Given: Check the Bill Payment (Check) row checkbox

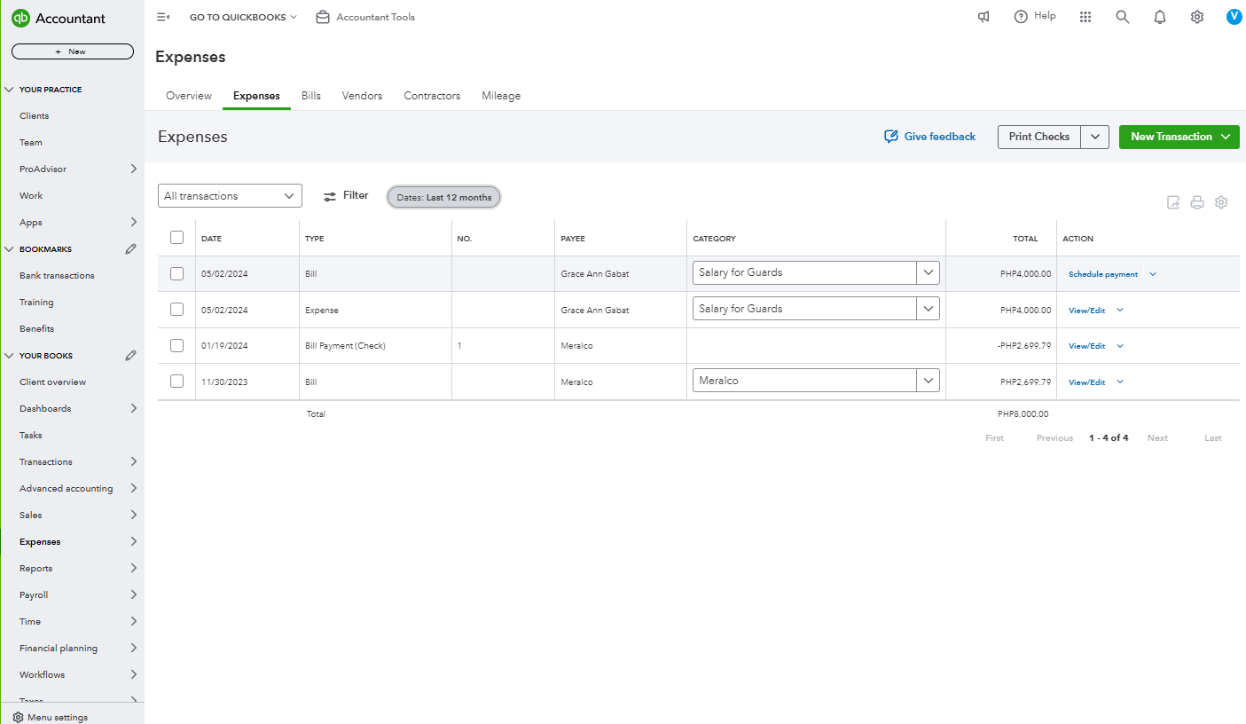Looking at the screenshot, I should click(176, 345).
